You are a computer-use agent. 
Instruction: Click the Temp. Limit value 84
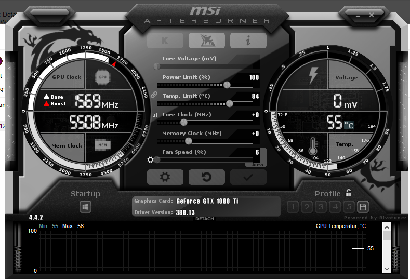pyautogui.click(x=256, y=96)
